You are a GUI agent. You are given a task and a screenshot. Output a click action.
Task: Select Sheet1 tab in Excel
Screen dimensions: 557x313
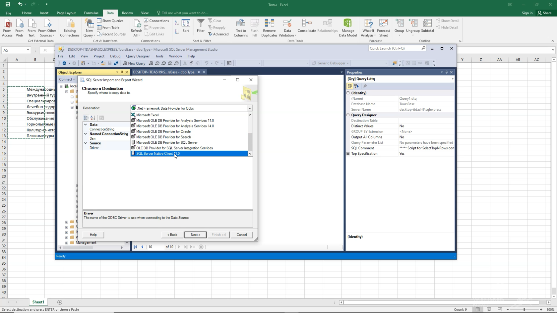[x=38, y=302]
